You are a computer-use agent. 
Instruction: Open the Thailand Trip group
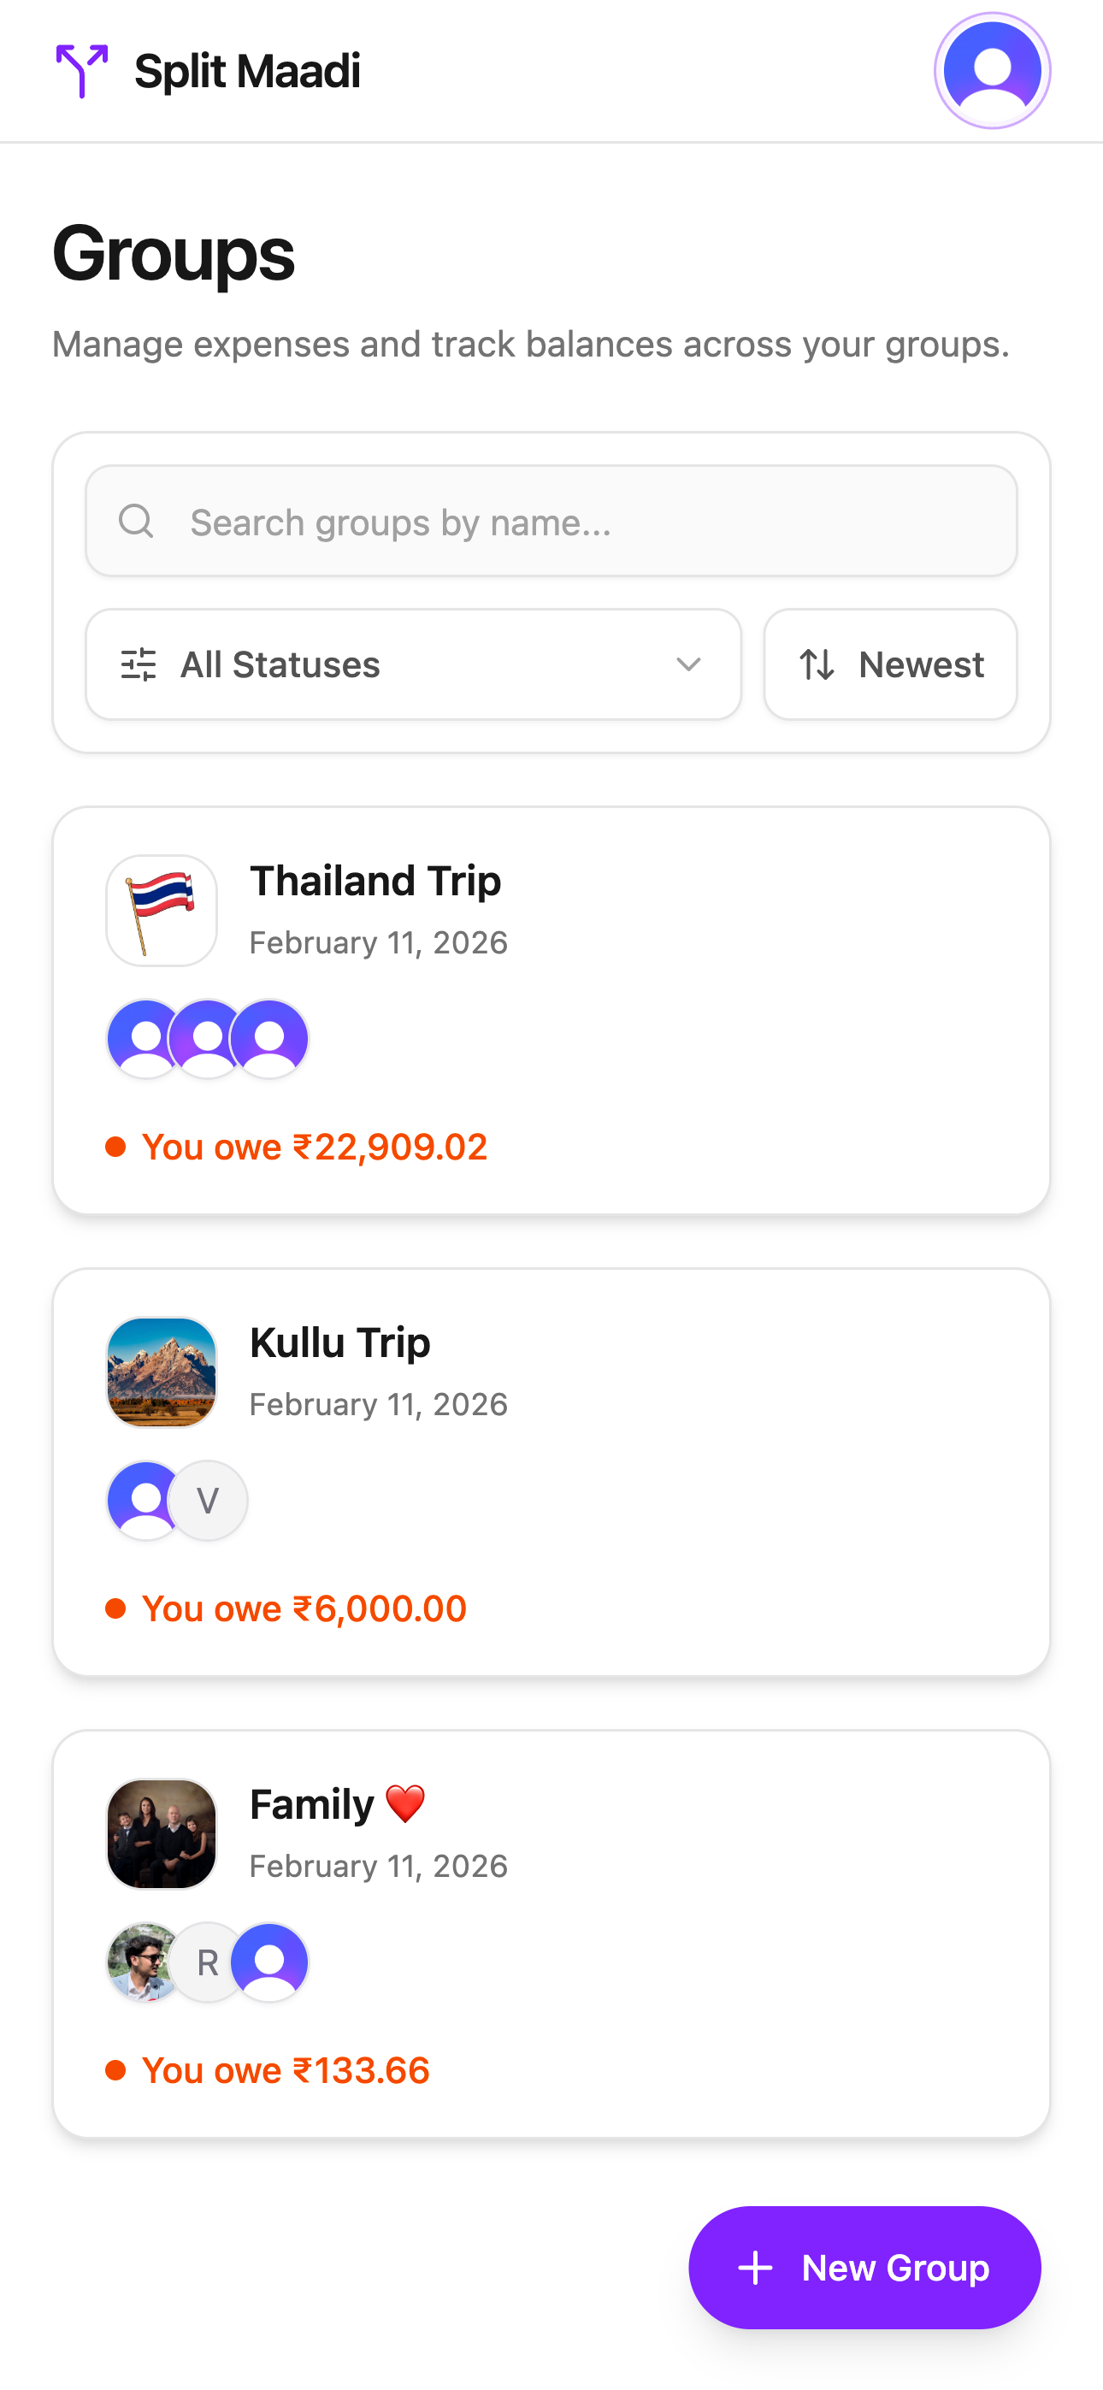coord(375,881)
